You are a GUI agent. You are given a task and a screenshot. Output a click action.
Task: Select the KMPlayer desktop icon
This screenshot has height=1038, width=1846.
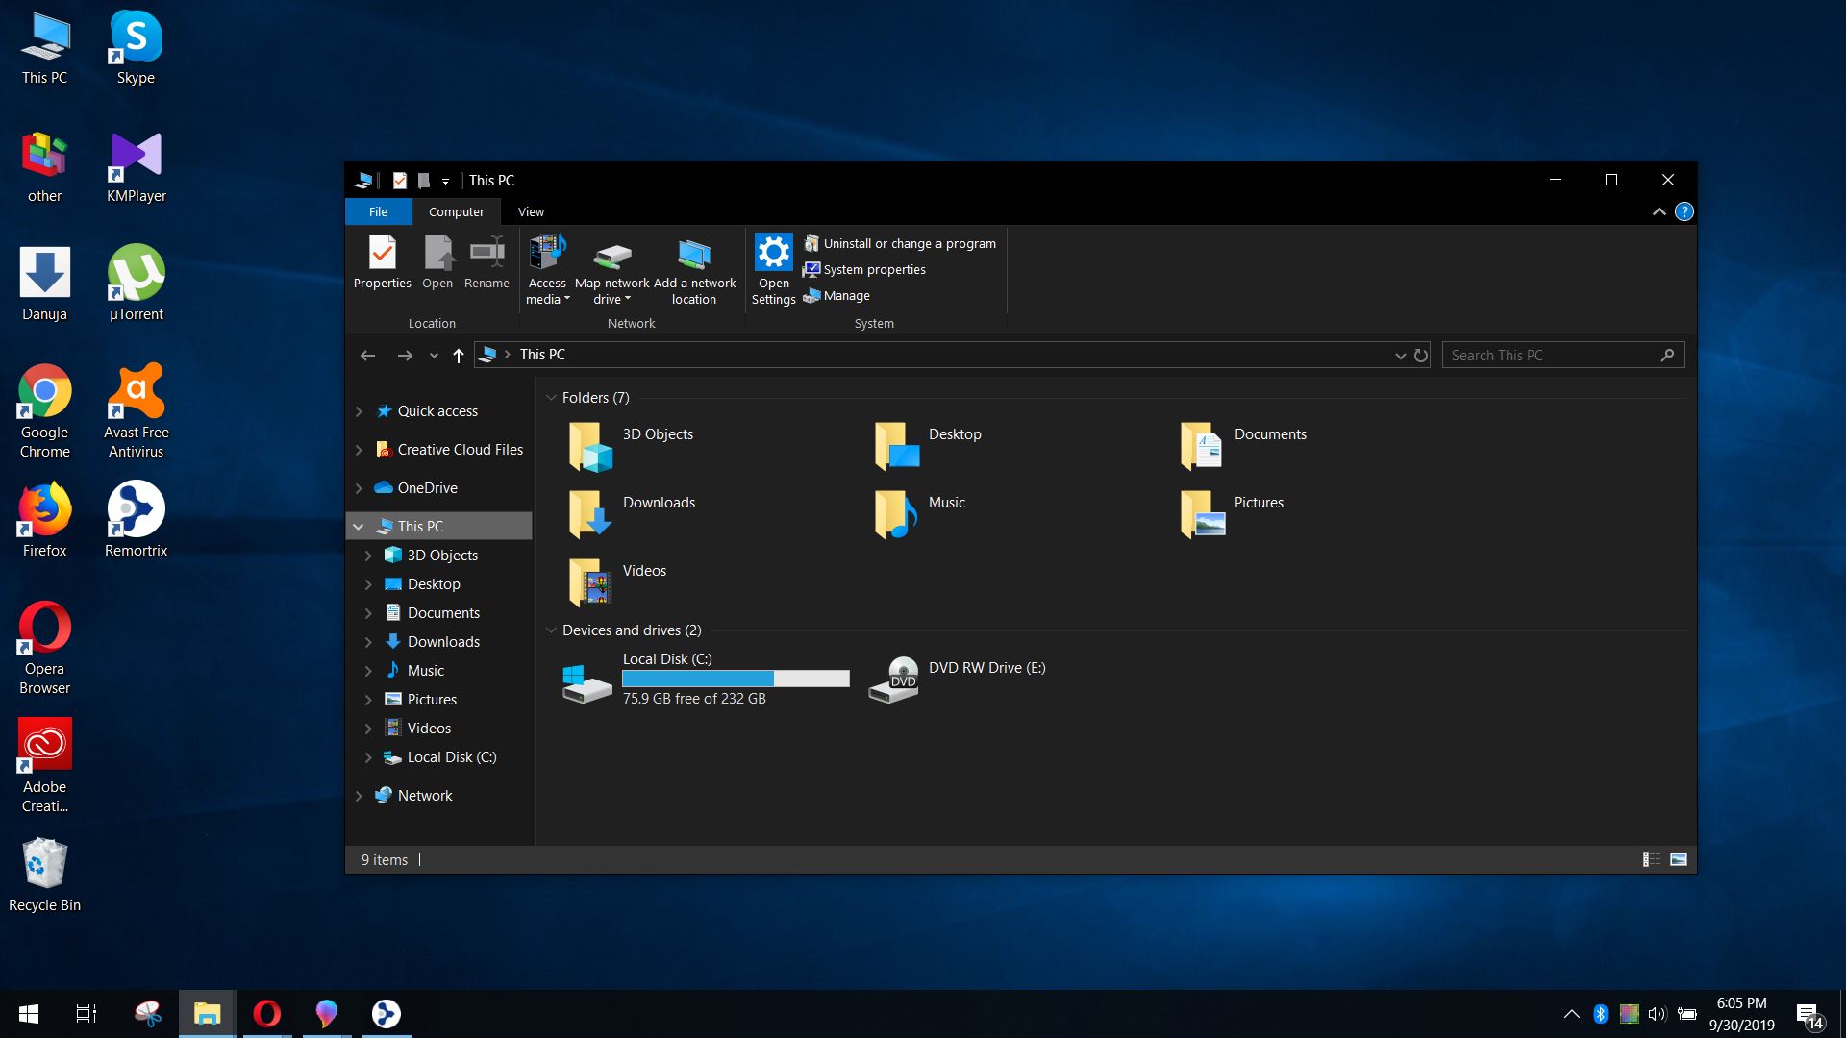click(x=136, y=166)
